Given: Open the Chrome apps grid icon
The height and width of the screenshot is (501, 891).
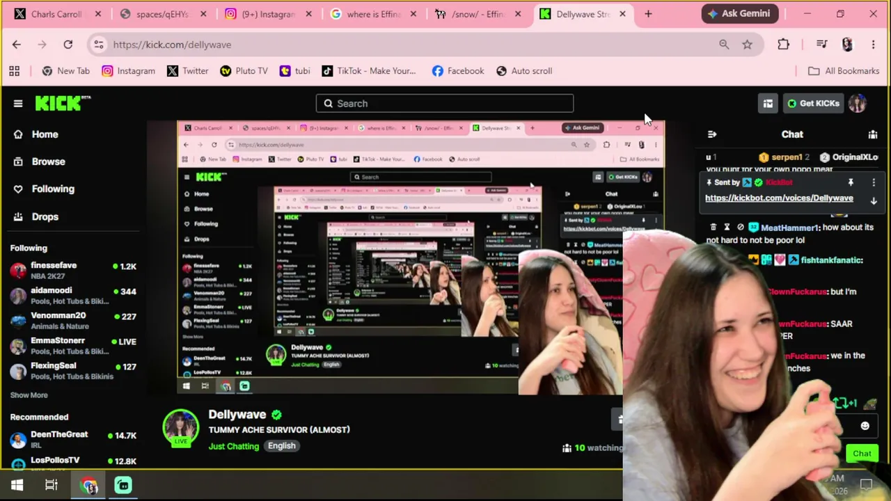Looking at the screenshot, I should 14,71.
